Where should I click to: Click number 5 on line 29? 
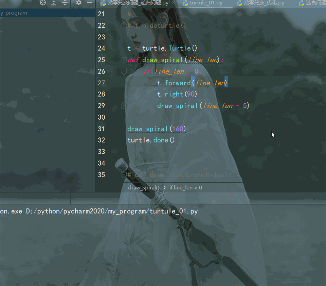point(245,106)
